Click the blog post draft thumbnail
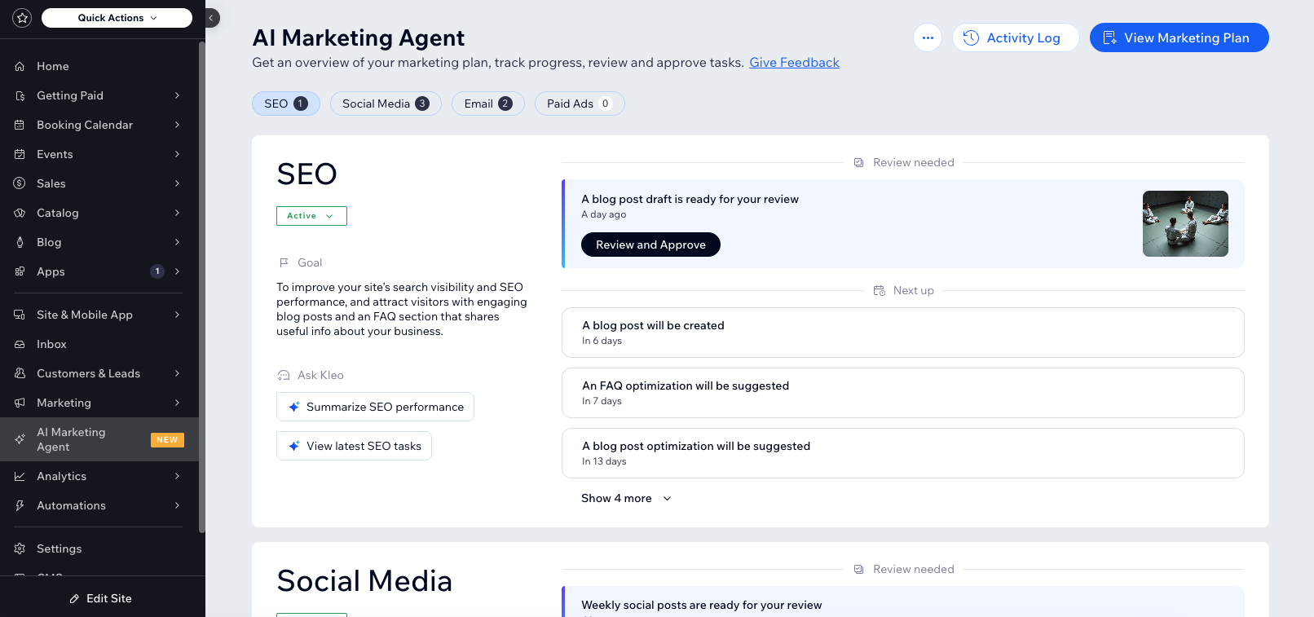The width and height of the screenshot is (1314, 617). pyautogui.click(x=1184, y=223)
